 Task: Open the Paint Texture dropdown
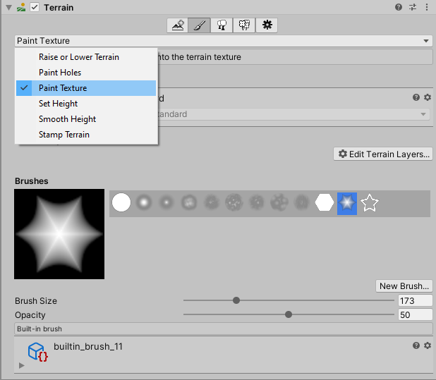tap(223, 41)
